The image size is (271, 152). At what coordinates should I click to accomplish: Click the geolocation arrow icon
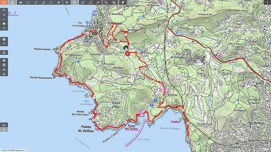(x=4, y=28)
